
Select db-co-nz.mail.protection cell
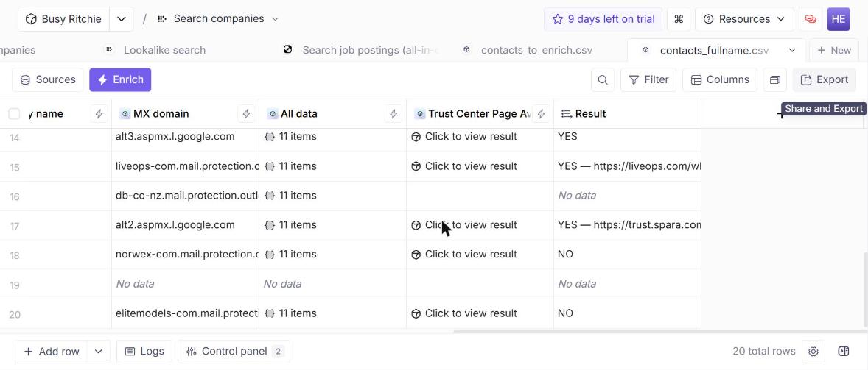click(x=185, y=196)
